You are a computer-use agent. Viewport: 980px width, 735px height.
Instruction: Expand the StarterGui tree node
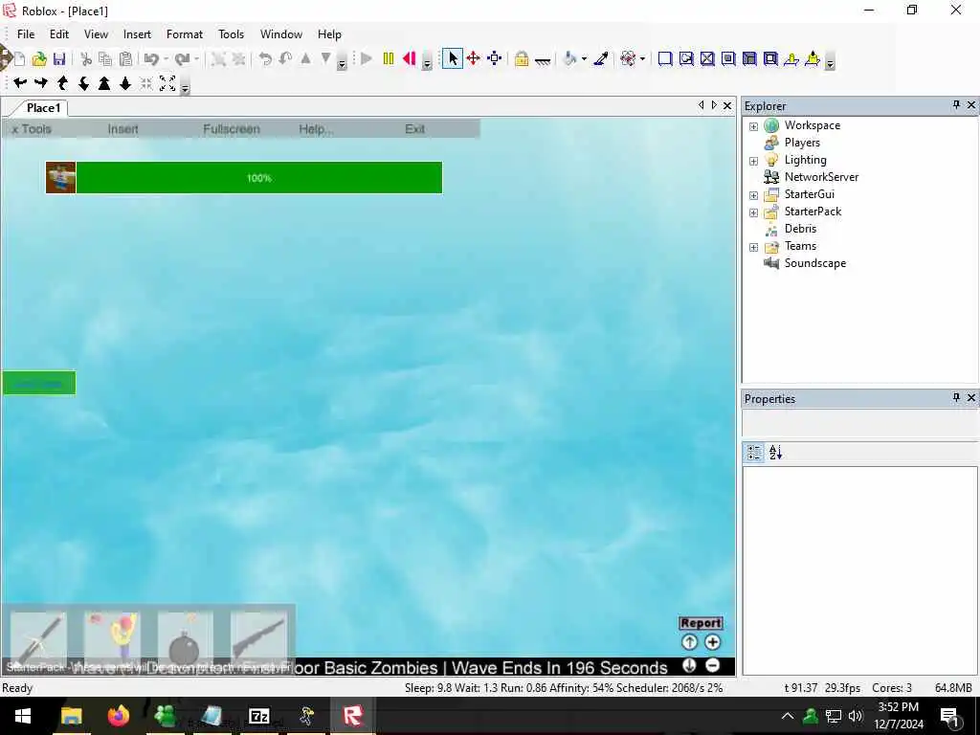[754, 195]
